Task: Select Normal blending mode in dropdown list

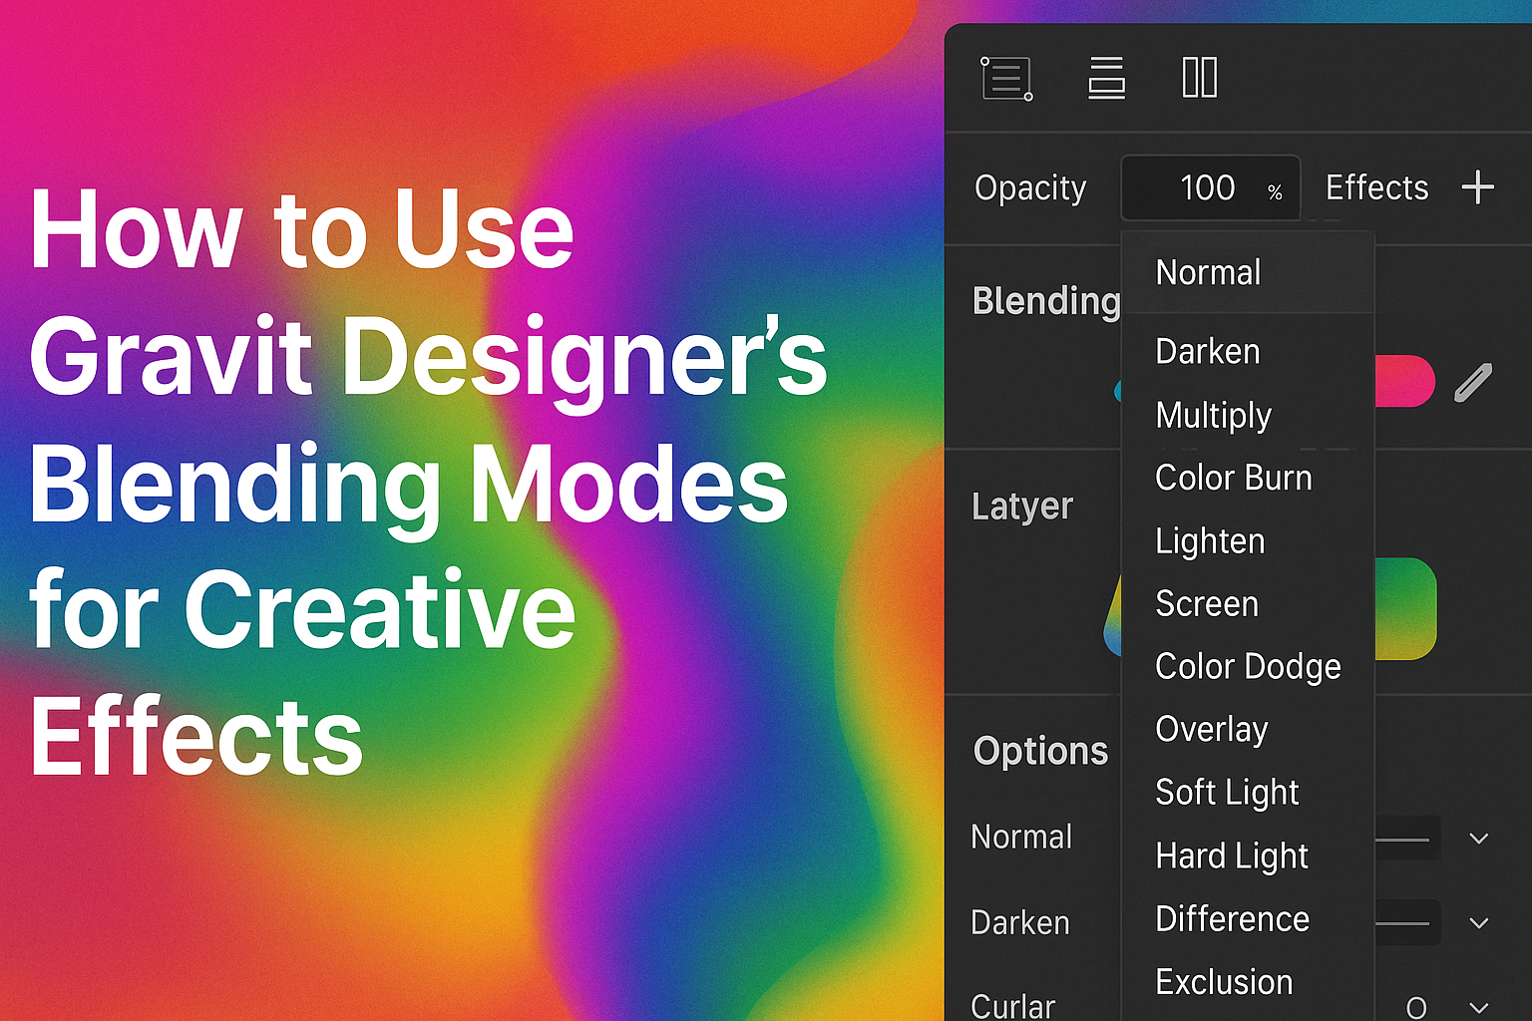Action: [x=1248, y=272]
